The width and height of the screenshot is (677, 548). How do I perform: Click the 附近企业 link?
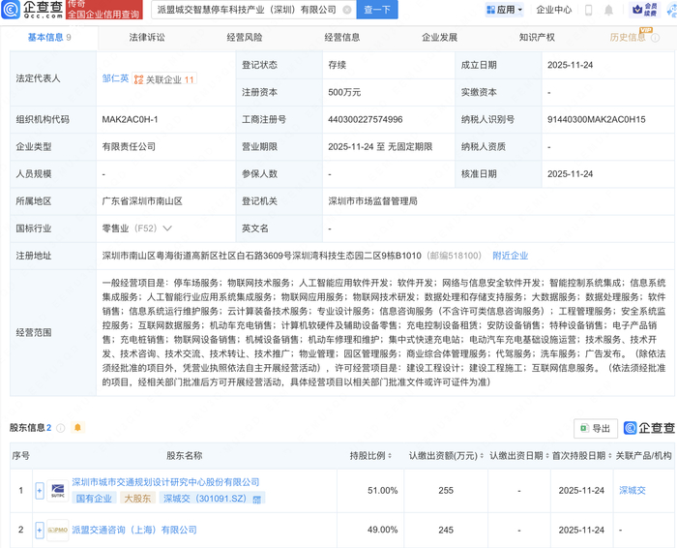pyautogui.click(x=510, y=256)
